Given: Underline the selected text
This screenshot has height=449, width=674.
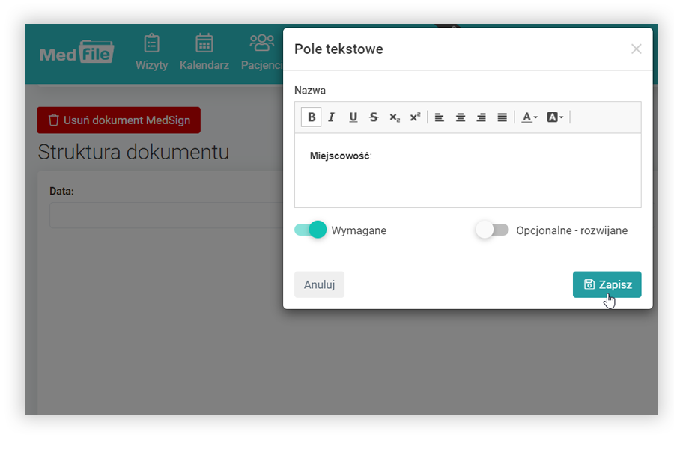Looking at the screenshot, I should point(353,117).
